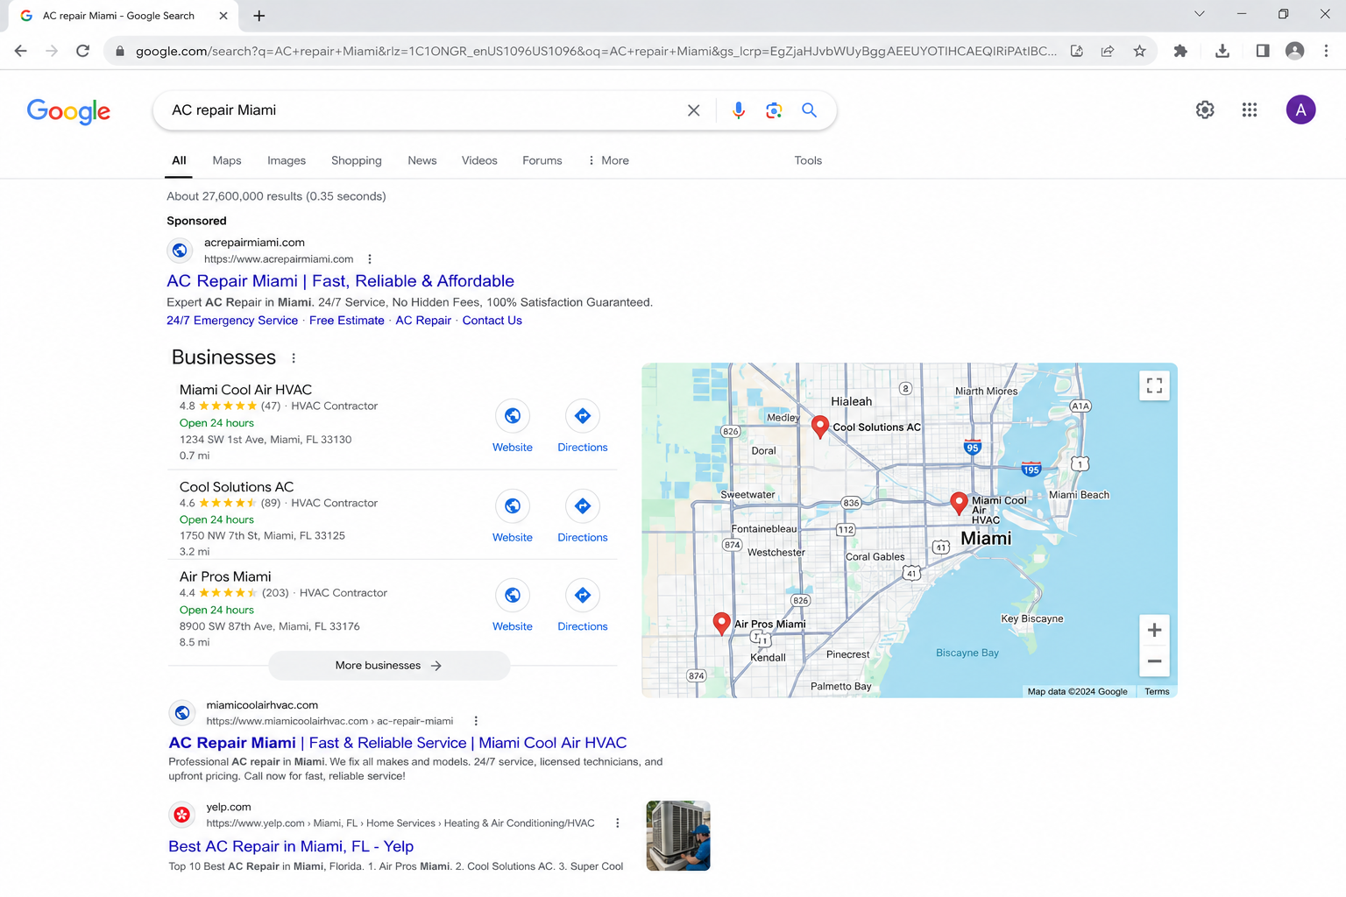Open browser downloads icon
This screenshot has width=1346, height=897.
point(1222,51)
